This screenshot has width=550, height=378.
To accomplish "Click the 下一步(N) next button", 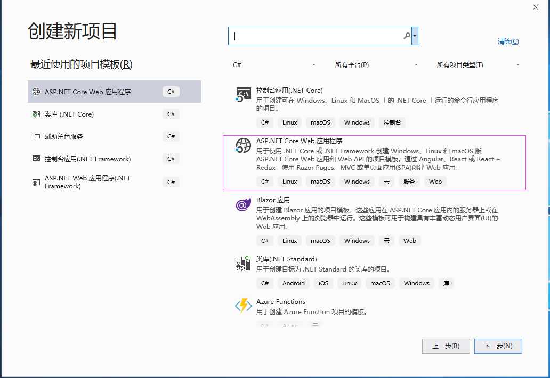I will (498, 346).
